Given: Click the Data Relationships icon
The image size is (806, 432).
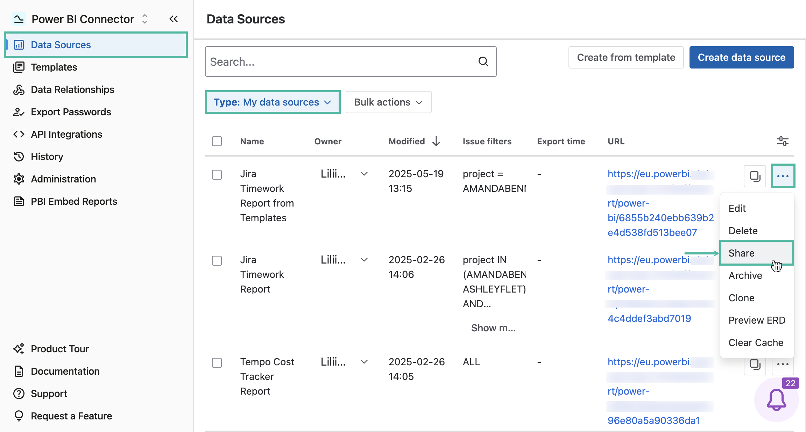Looking at the screenshot, I should point(19,89).
